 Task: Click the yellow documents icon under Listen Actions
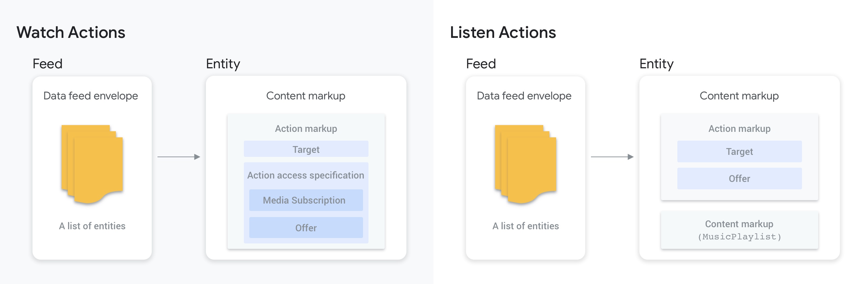(526, 164)
